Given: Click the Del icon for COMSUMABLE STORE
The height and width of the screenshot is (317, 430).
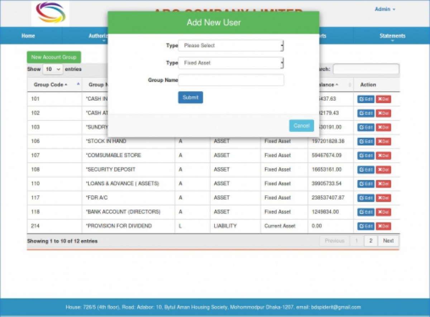Looking at the screenshot, I should pyautogui.click(x=383, y=155).
